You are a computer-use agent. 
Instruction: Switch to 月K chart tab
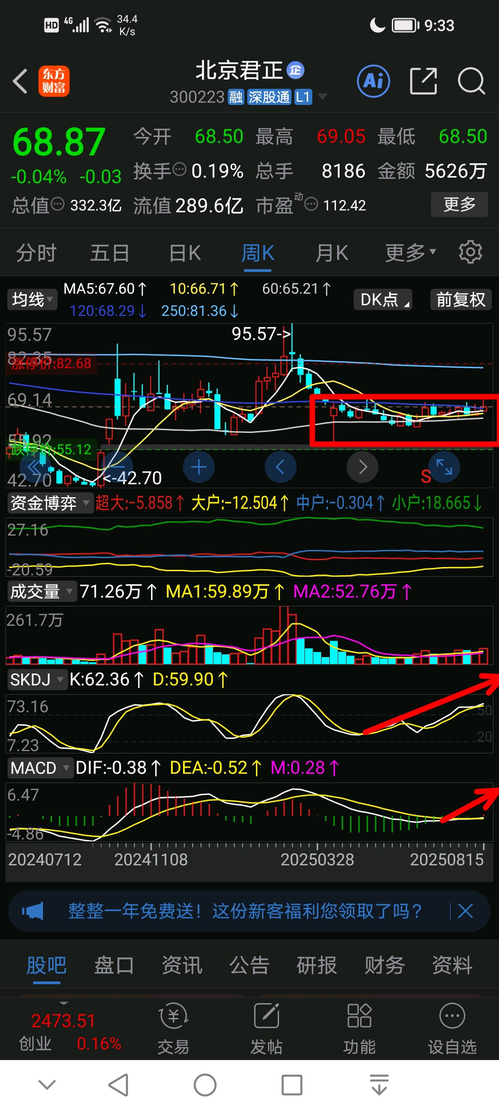[332, 253]
